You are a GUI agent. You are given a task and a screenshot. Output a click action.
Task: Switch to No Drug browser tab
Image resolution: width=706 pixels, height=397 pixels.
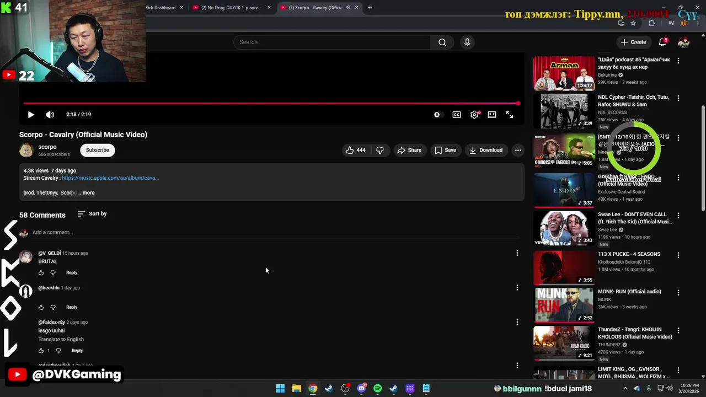(x=231, y=8)
